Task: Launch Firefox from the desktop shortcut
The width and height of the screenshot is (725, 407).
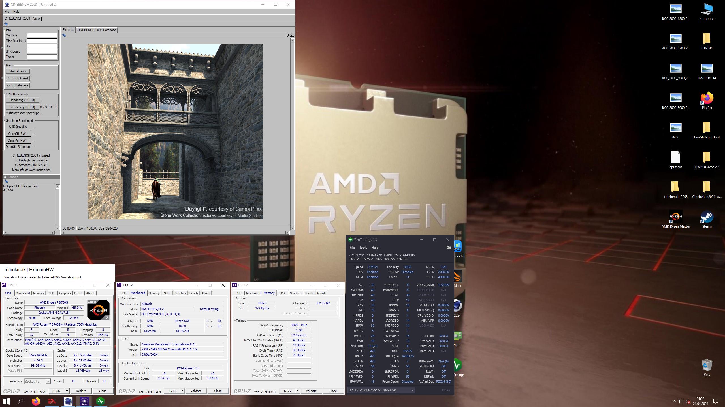Action: click(x=707, y=101)
